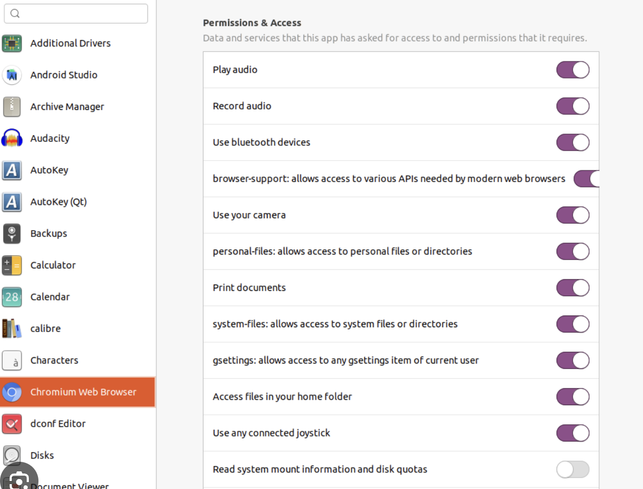Screen dimensions: 643x489
Task: Click the calibre books icon
Action: click(x=12, y=329)
